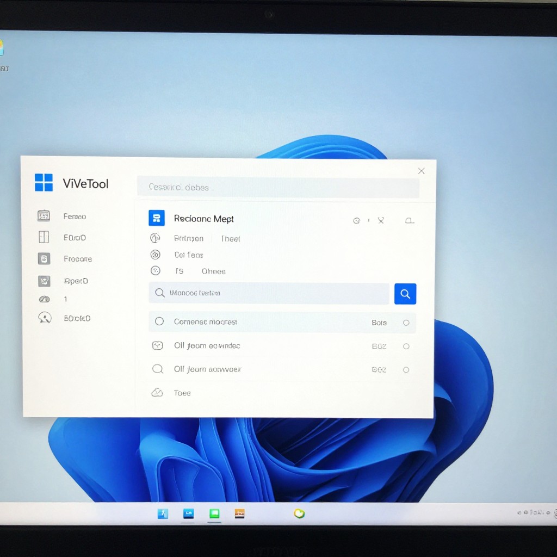Open the BOokD sidebar entry
557x557 pixels.
[77, 318]
